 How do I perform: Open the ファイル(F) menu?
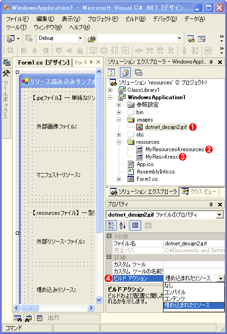coord(17,19)
